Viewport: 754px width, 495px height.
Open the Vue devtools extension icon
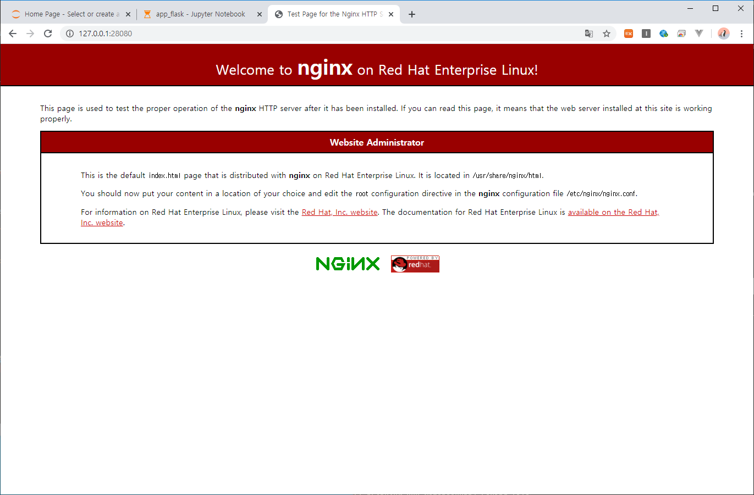pyautogui.click(x=699, y=34)
